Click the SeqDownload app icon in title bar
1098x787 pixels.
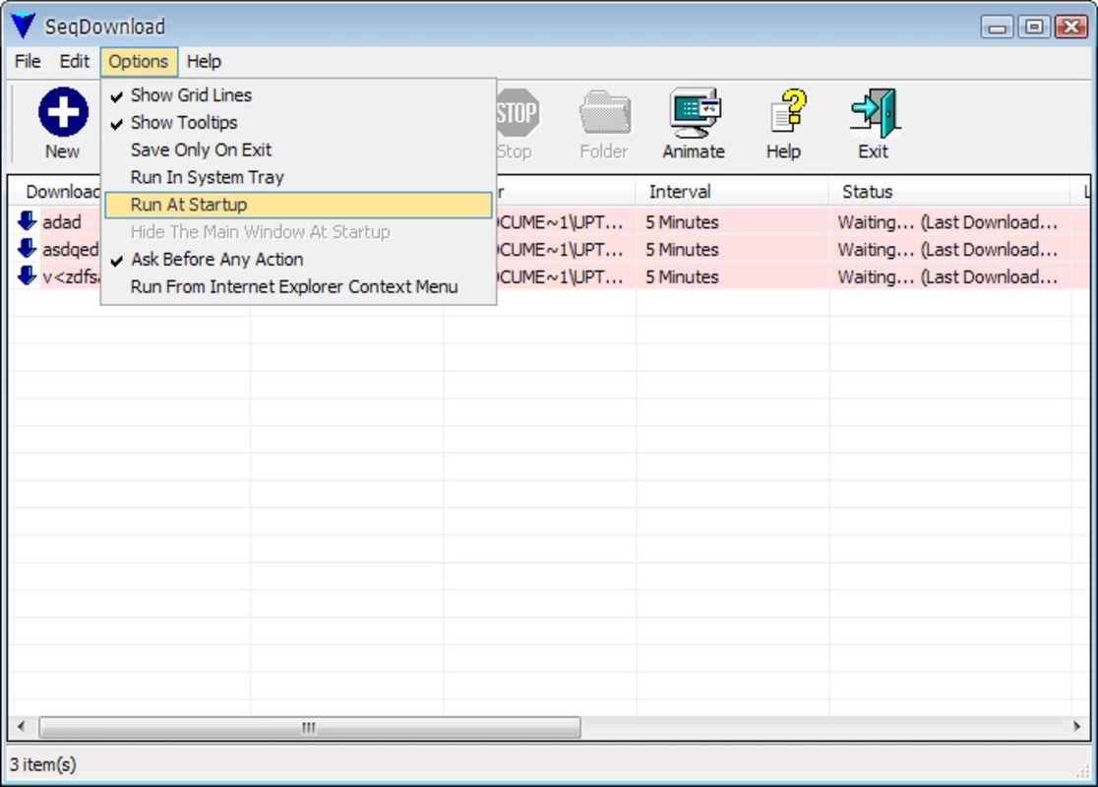[23, 26]
